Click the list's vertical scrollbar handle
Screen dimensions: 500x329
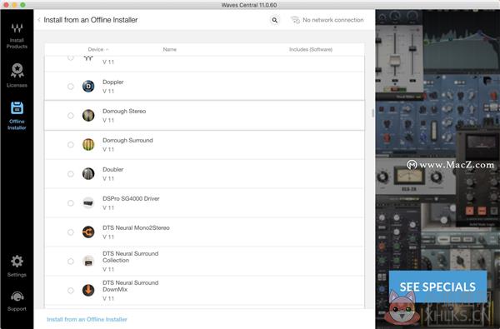[372, 112]
